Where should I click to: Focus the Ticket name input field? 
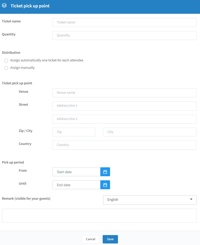[125, 22]
